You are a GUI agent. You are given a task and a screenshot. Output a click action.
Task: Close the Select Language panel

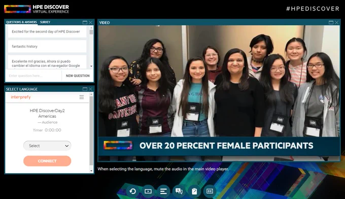(91, 89)
